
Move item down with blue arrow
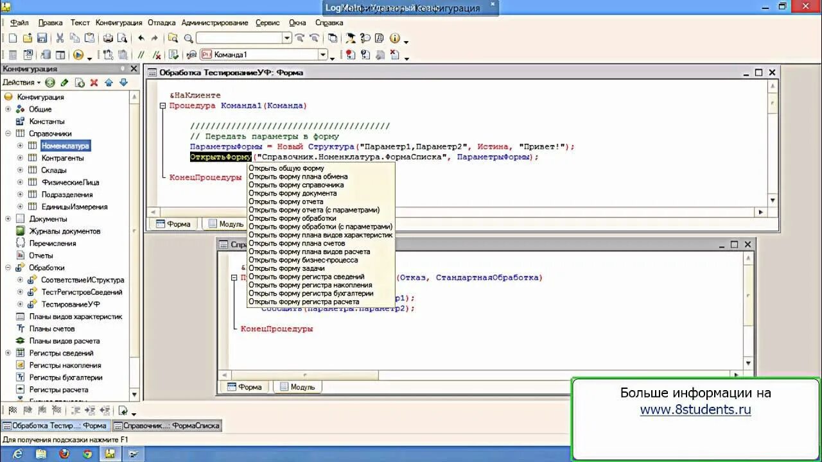[x=123, y=83]
